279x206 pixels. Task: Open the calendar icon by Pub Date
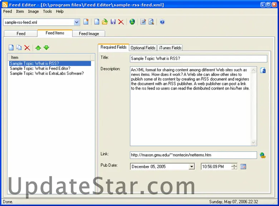243,167
